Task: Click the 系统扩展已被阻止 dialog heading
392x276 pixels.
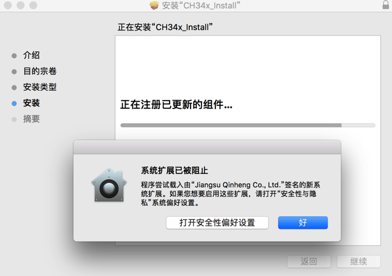Action: pyautogui.click(x=175, y=170)
